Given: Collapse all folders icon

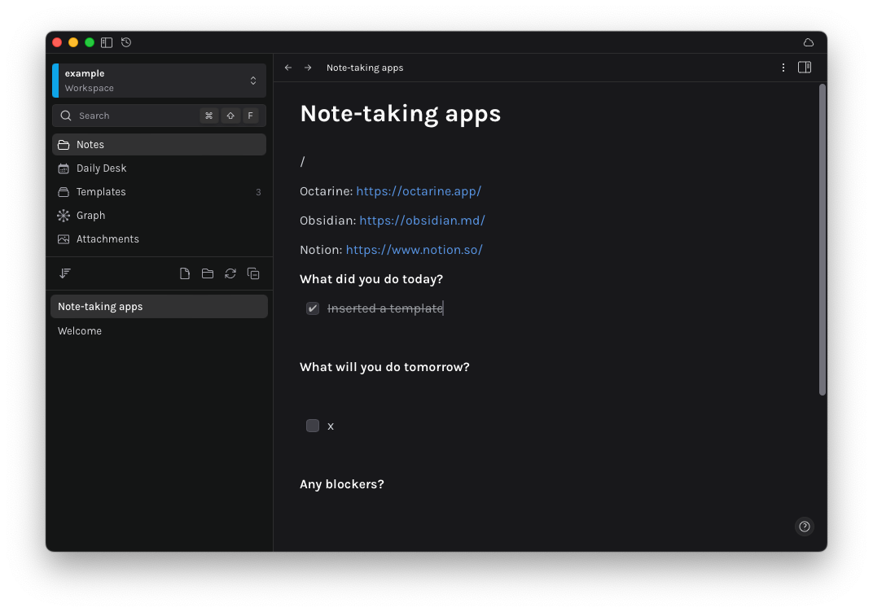Looking at the screenshot, I should pos(253,273).
